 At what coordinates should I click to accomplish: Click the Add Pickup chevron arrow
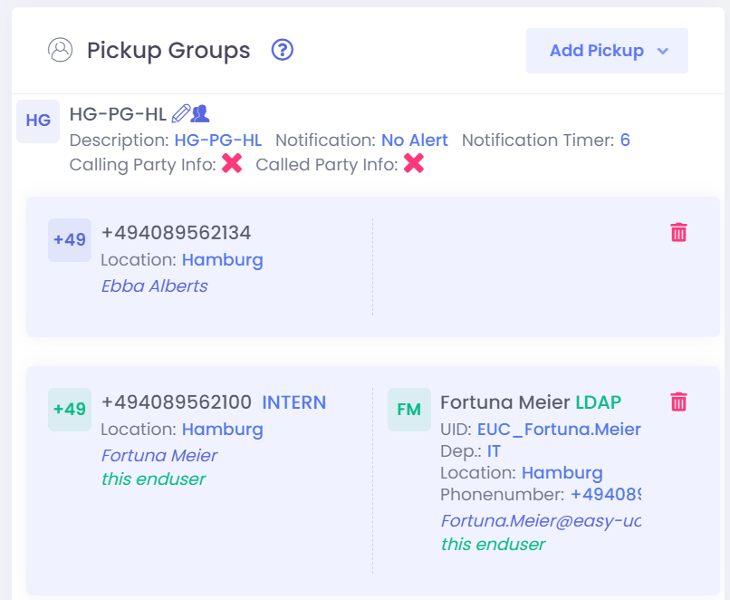662,51
